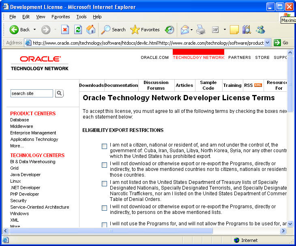Open the Tools menu

[82, 17]
